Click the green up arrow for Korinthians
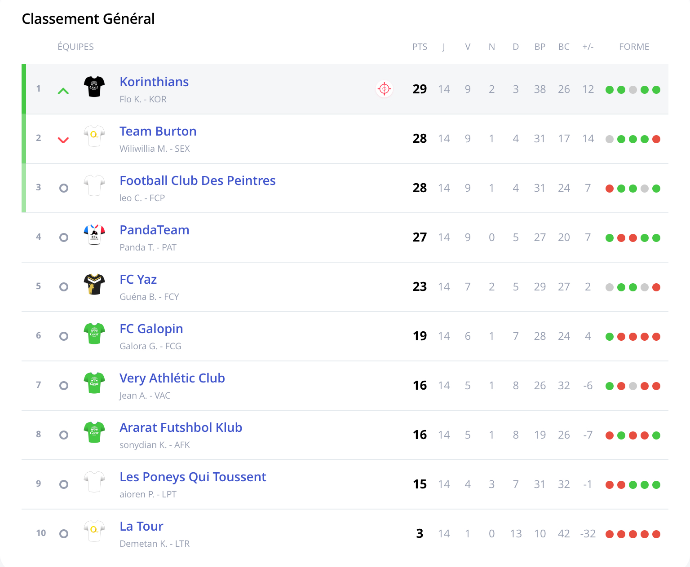The width and height of the screenshot is (690, 567). [63, 91]
